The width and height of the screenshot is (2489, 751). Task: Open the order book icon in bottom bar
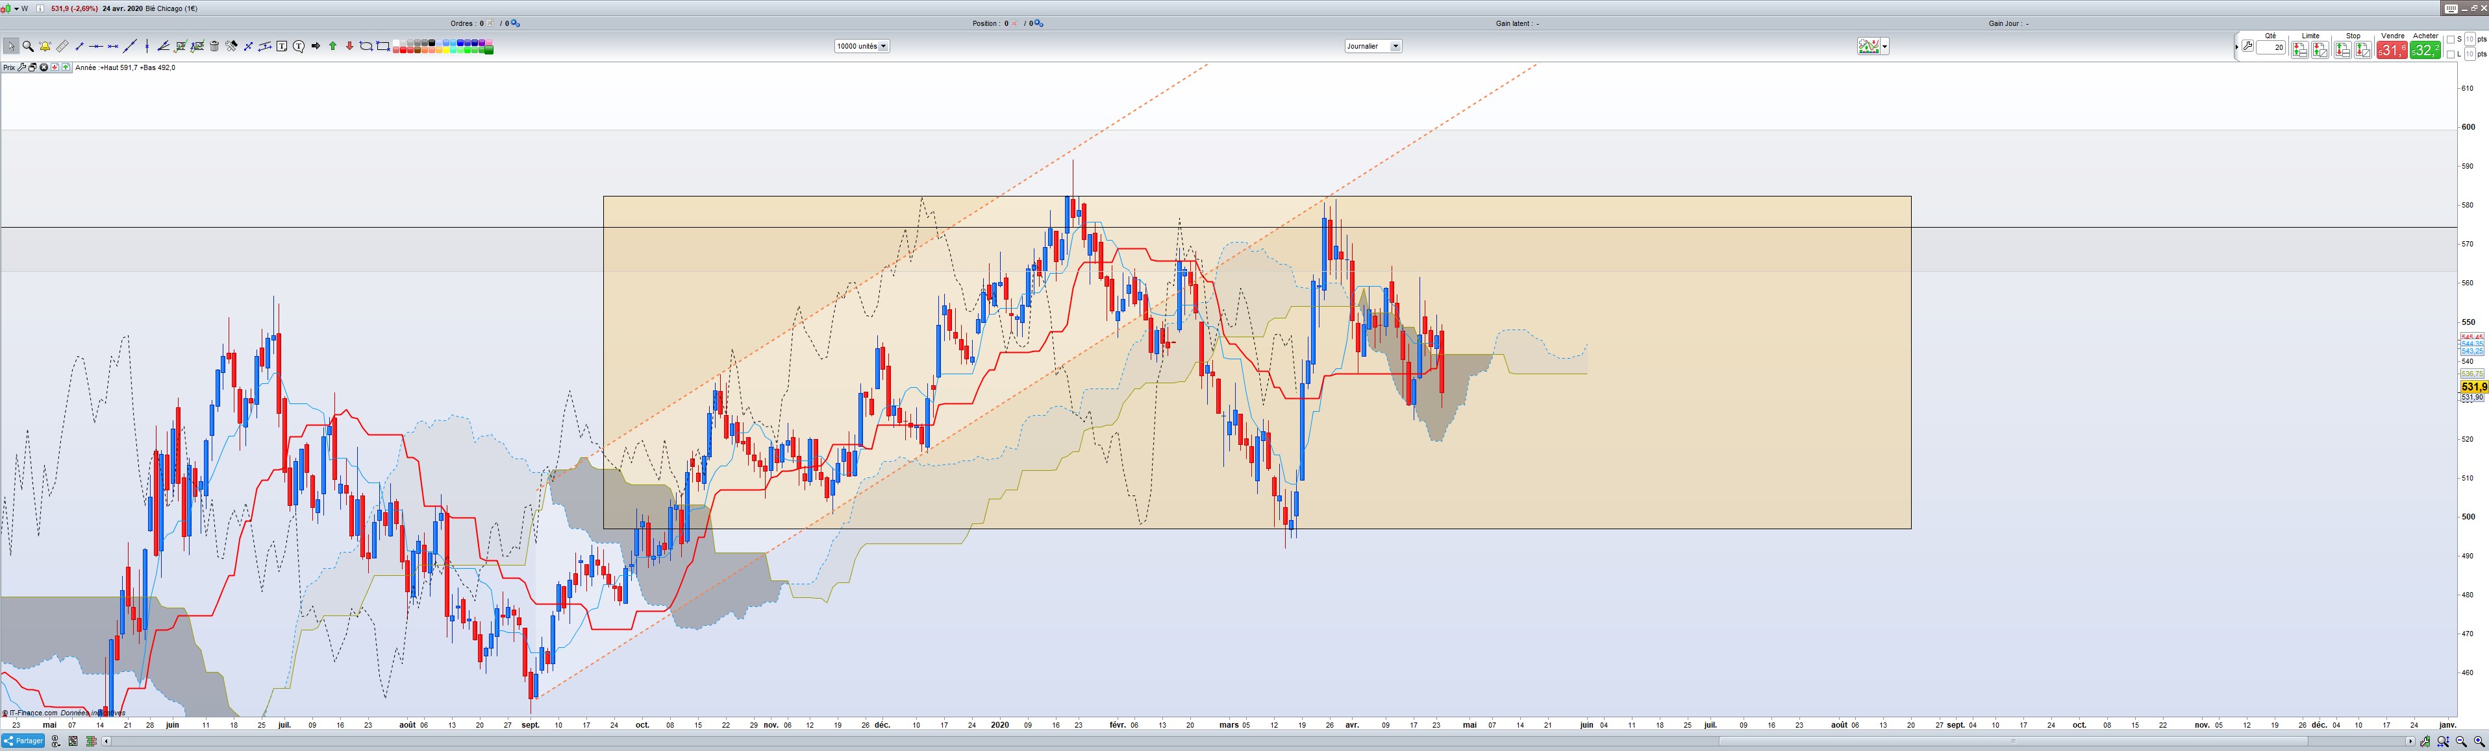92,741
